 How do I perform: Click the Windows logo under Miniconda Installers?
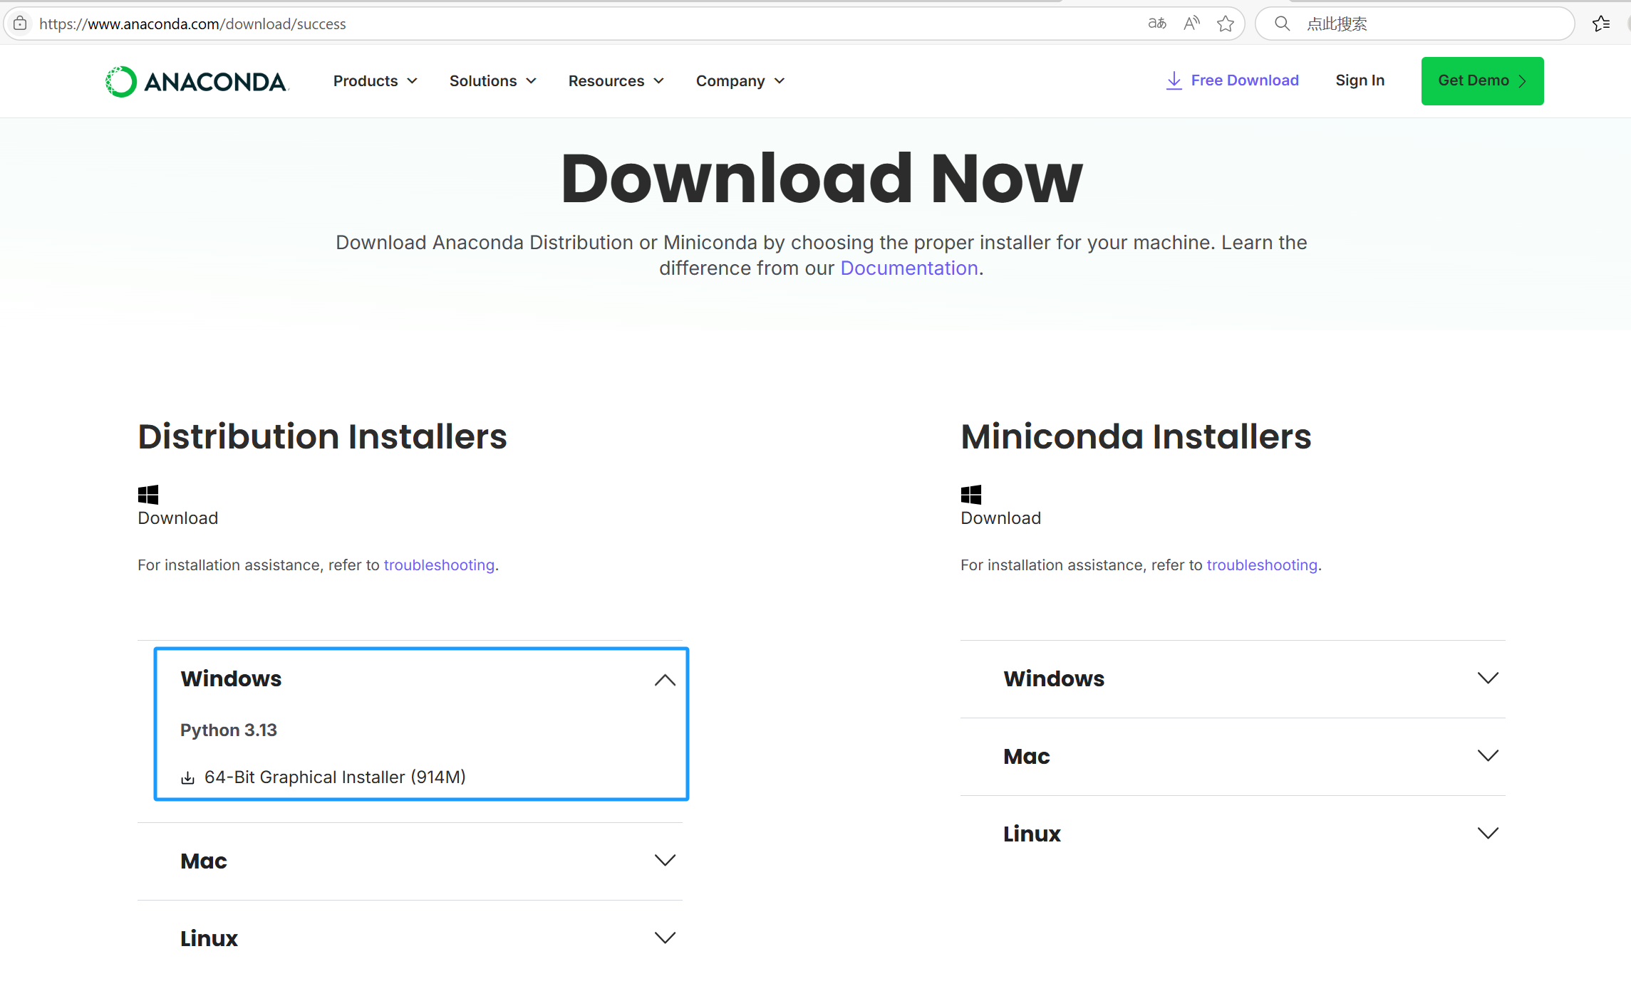tap(971, 495)
